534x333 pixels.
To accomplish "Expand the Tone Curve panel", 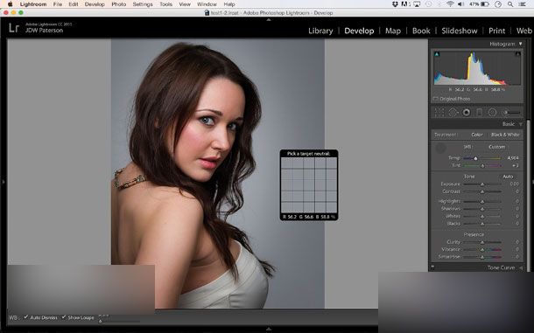I will click(521, 267).
